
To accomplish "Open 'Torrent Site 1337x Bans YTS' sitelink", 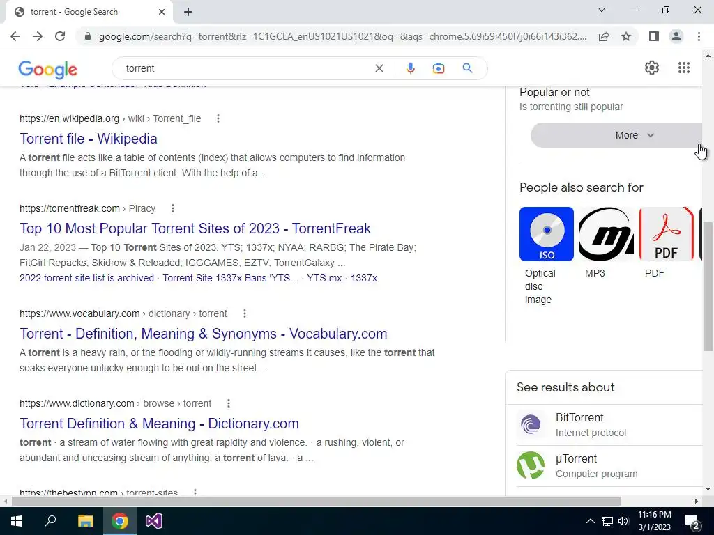I will click(x=230, y=278).
